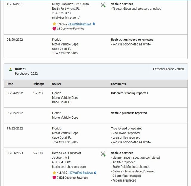Click the wrench icon for the Herrin-Gear Chevrolet service
The image size is (191, 186).
pyautogui.click(x=103, y=154)
